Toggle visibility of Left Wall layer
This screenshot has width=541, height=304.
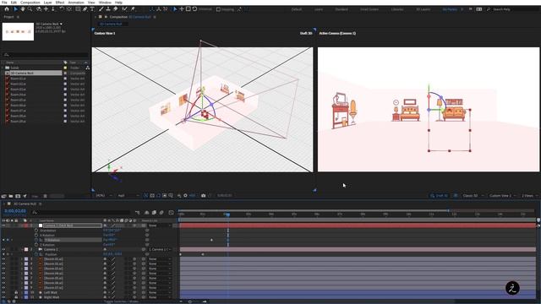[3, 292]
